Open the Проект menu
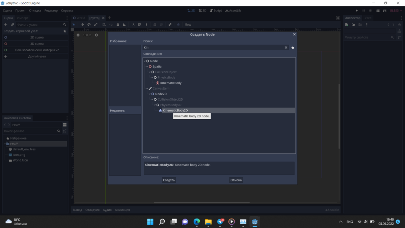Image resolution: width=405 pixels, height=228 pixels. point(21,11)
